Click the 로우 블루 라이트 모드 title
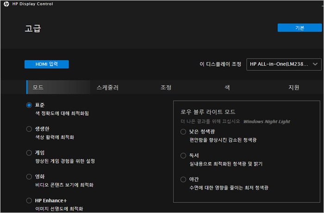Viewport: 324px width, 213px height. coord(208,112)
